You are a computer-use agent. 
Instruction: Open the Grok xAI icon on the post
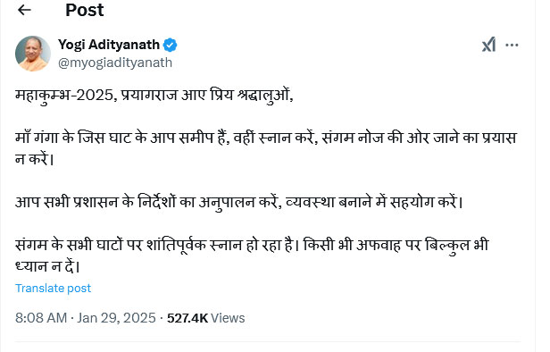(488, 45)
